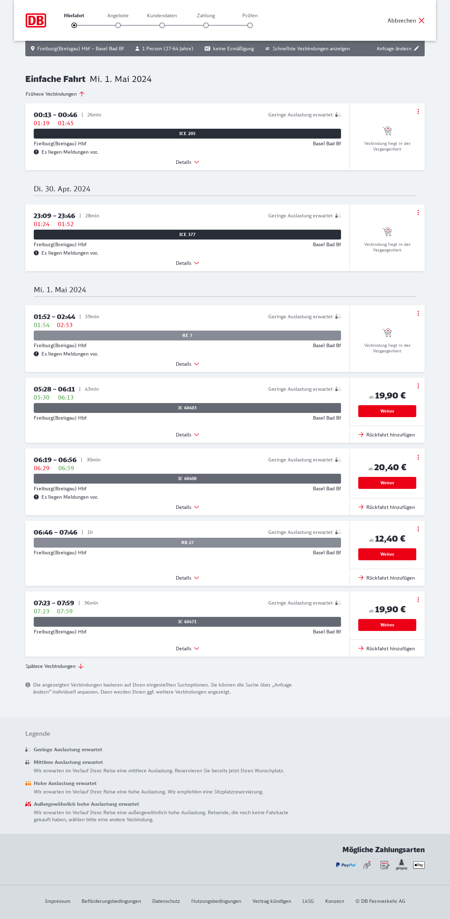The height and width of the screenshot is (919, 450).
Task: Click the red X cancel icon
Action: tap(422, 20)
